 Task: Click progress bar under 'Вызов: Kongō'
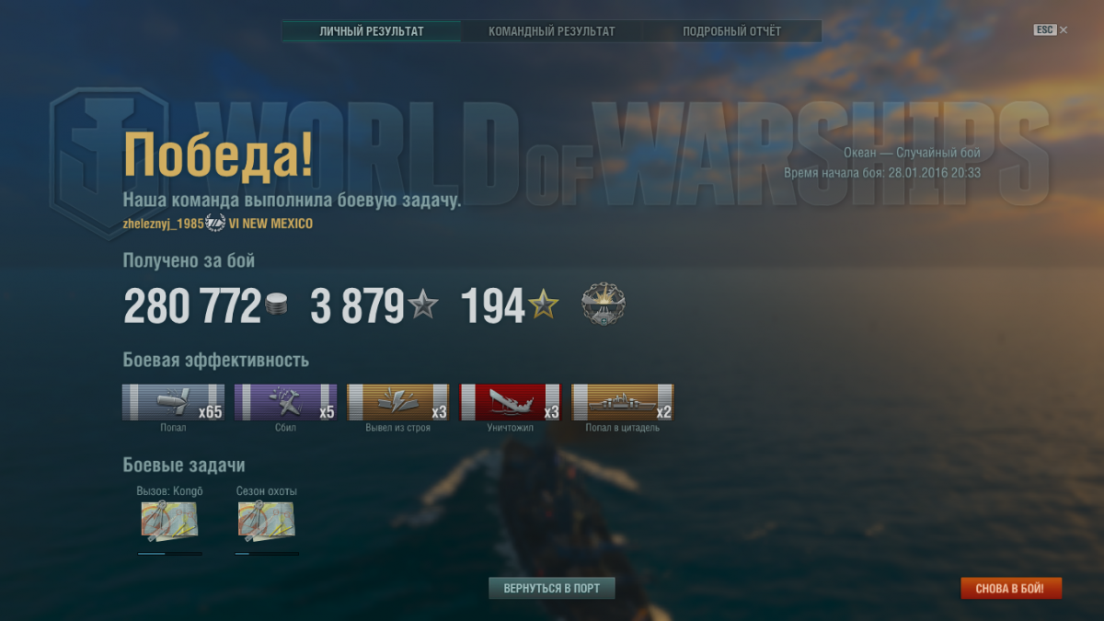[170, 554]
